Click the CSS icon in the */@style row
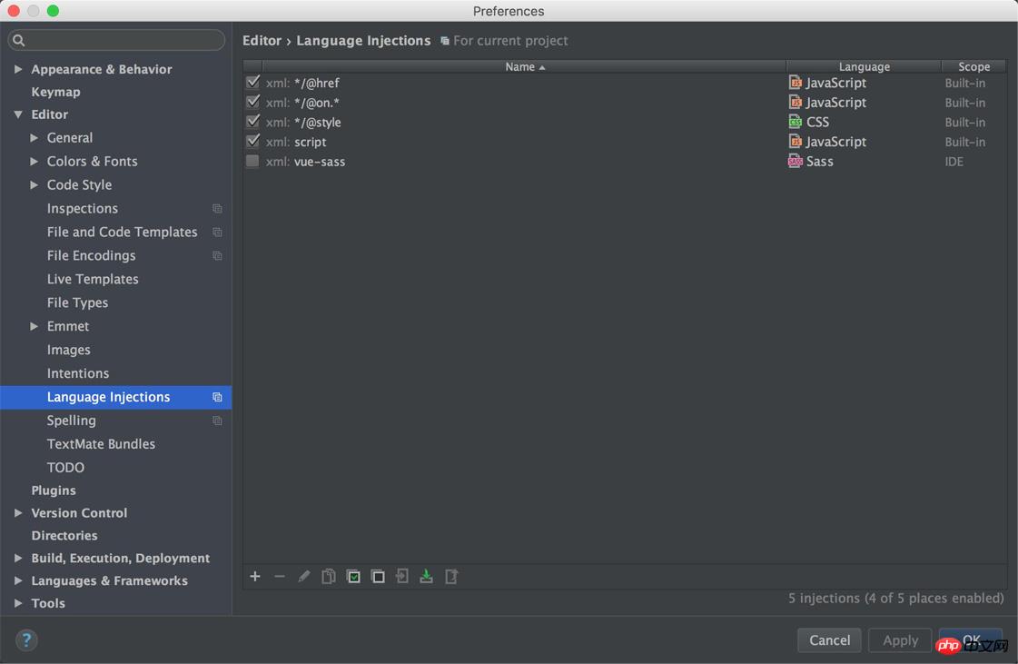This screenshot has width=1018, height=664. 796,122
